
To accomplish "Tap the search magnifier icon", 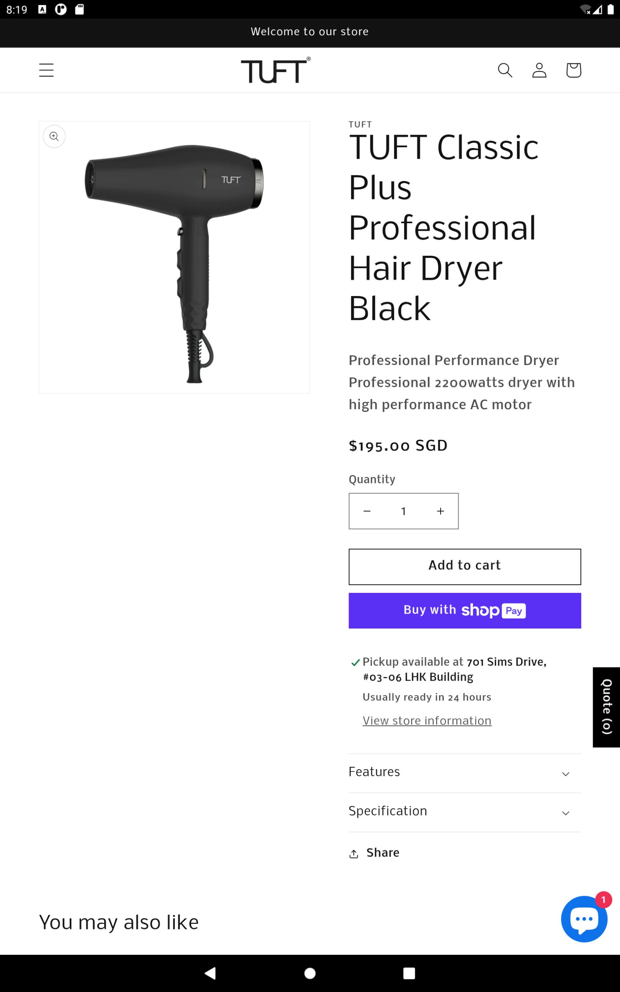I will click(x=505, y=70).
